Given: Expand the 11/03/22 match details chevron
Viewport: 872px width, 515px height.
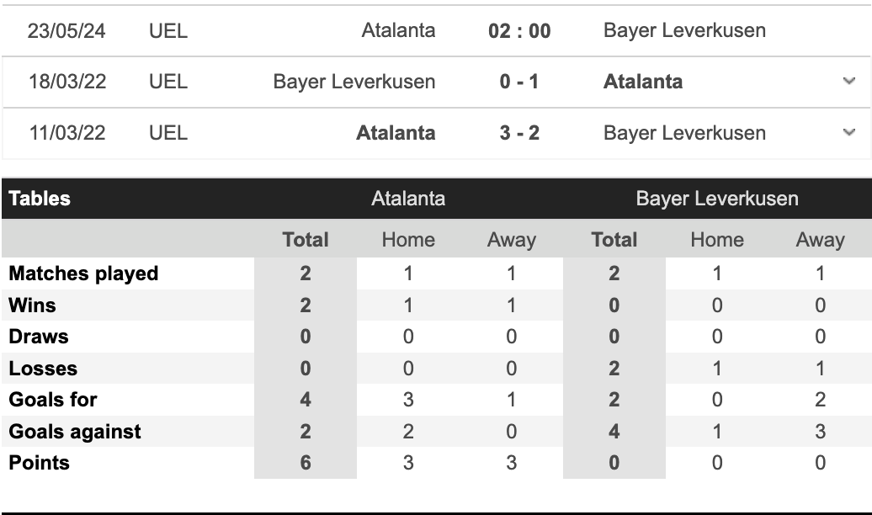Looking at the screenshot, I should tap(848, 132).
